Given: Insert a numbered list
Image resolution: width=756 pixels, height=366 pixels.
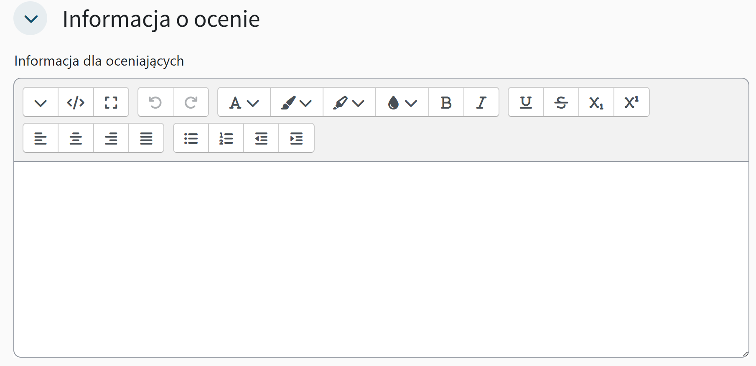Looking at the screenshot, I should [226, 138].
